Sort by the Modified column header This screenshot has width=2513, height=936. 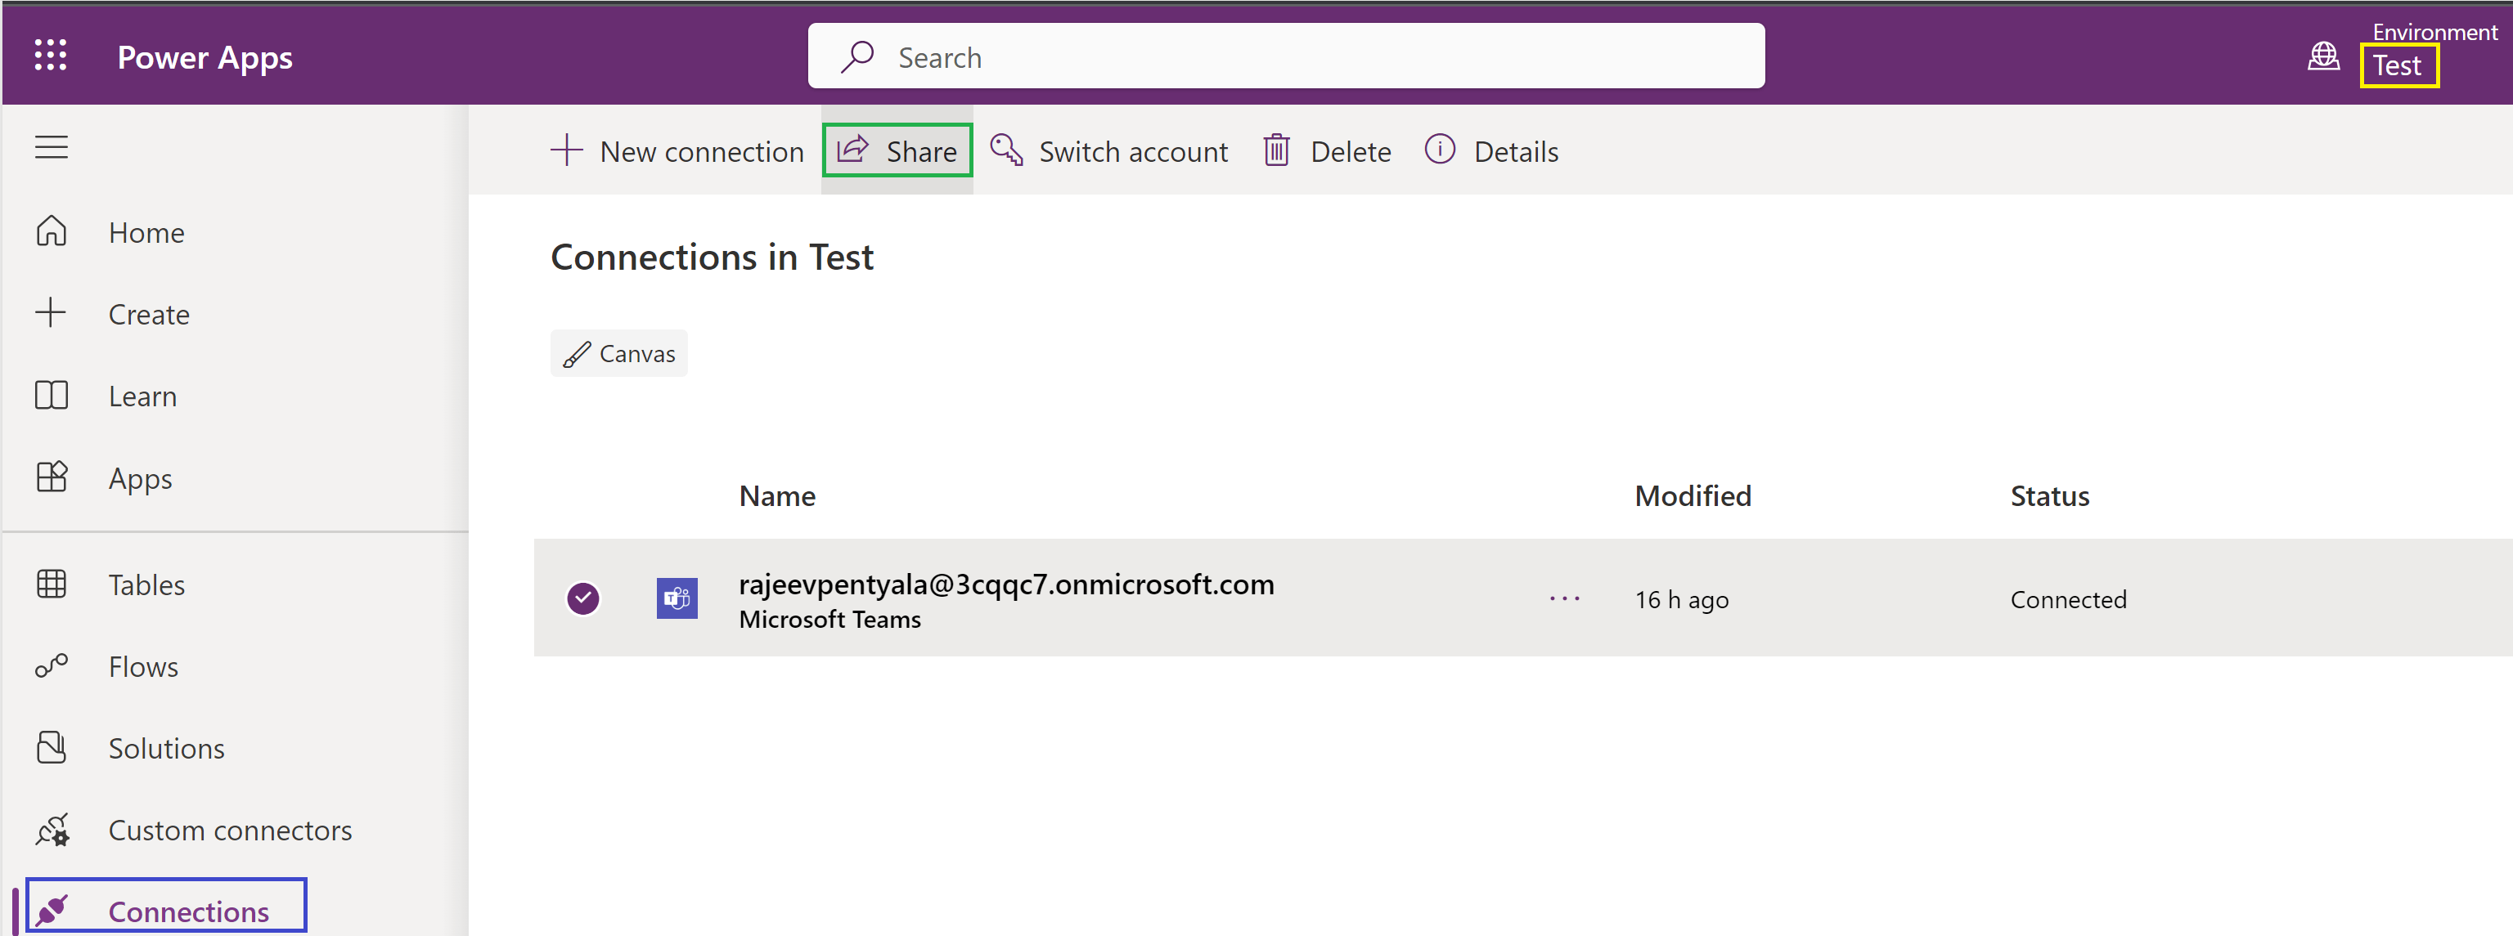[x=1693, y=496]
